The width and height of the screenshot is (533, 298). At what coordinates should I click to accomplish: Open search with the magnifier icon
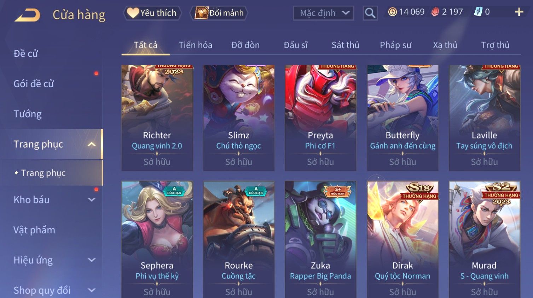(370, 13)
